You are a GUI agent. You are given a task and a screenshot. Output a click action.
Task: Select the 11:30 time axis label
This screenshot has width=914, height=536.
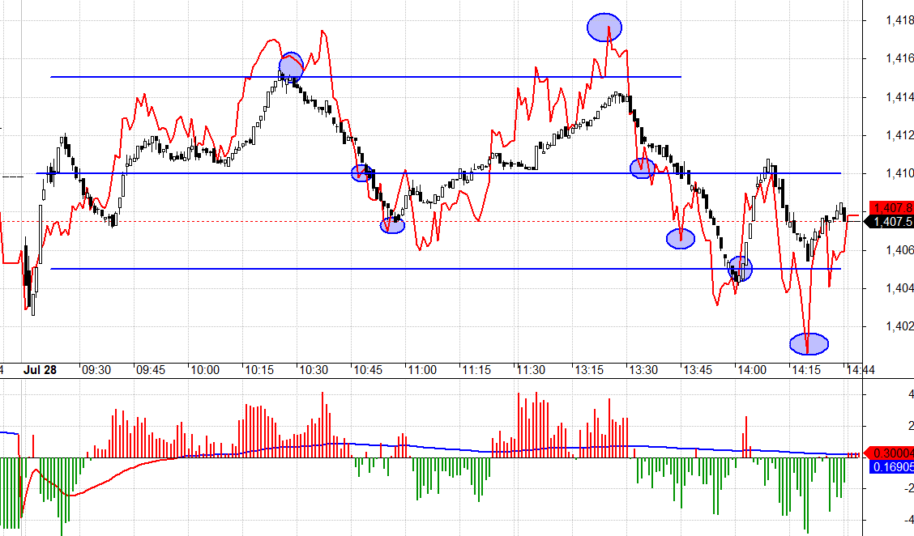click(x=531, y=370)
